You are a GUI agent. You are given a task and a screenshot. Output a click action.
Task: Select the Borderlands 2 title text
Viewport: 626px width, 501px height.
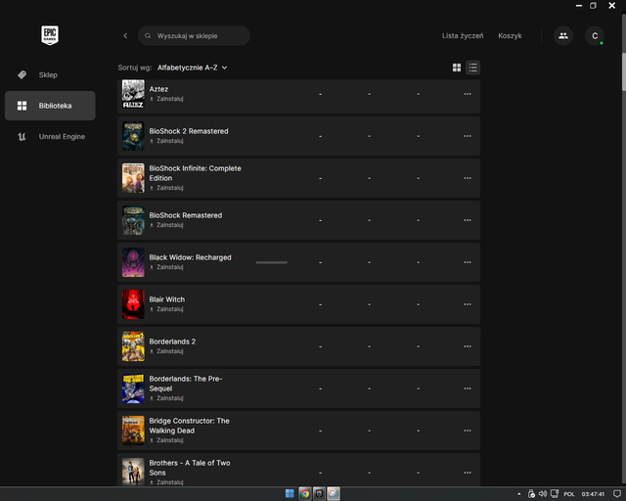(172, 342)
